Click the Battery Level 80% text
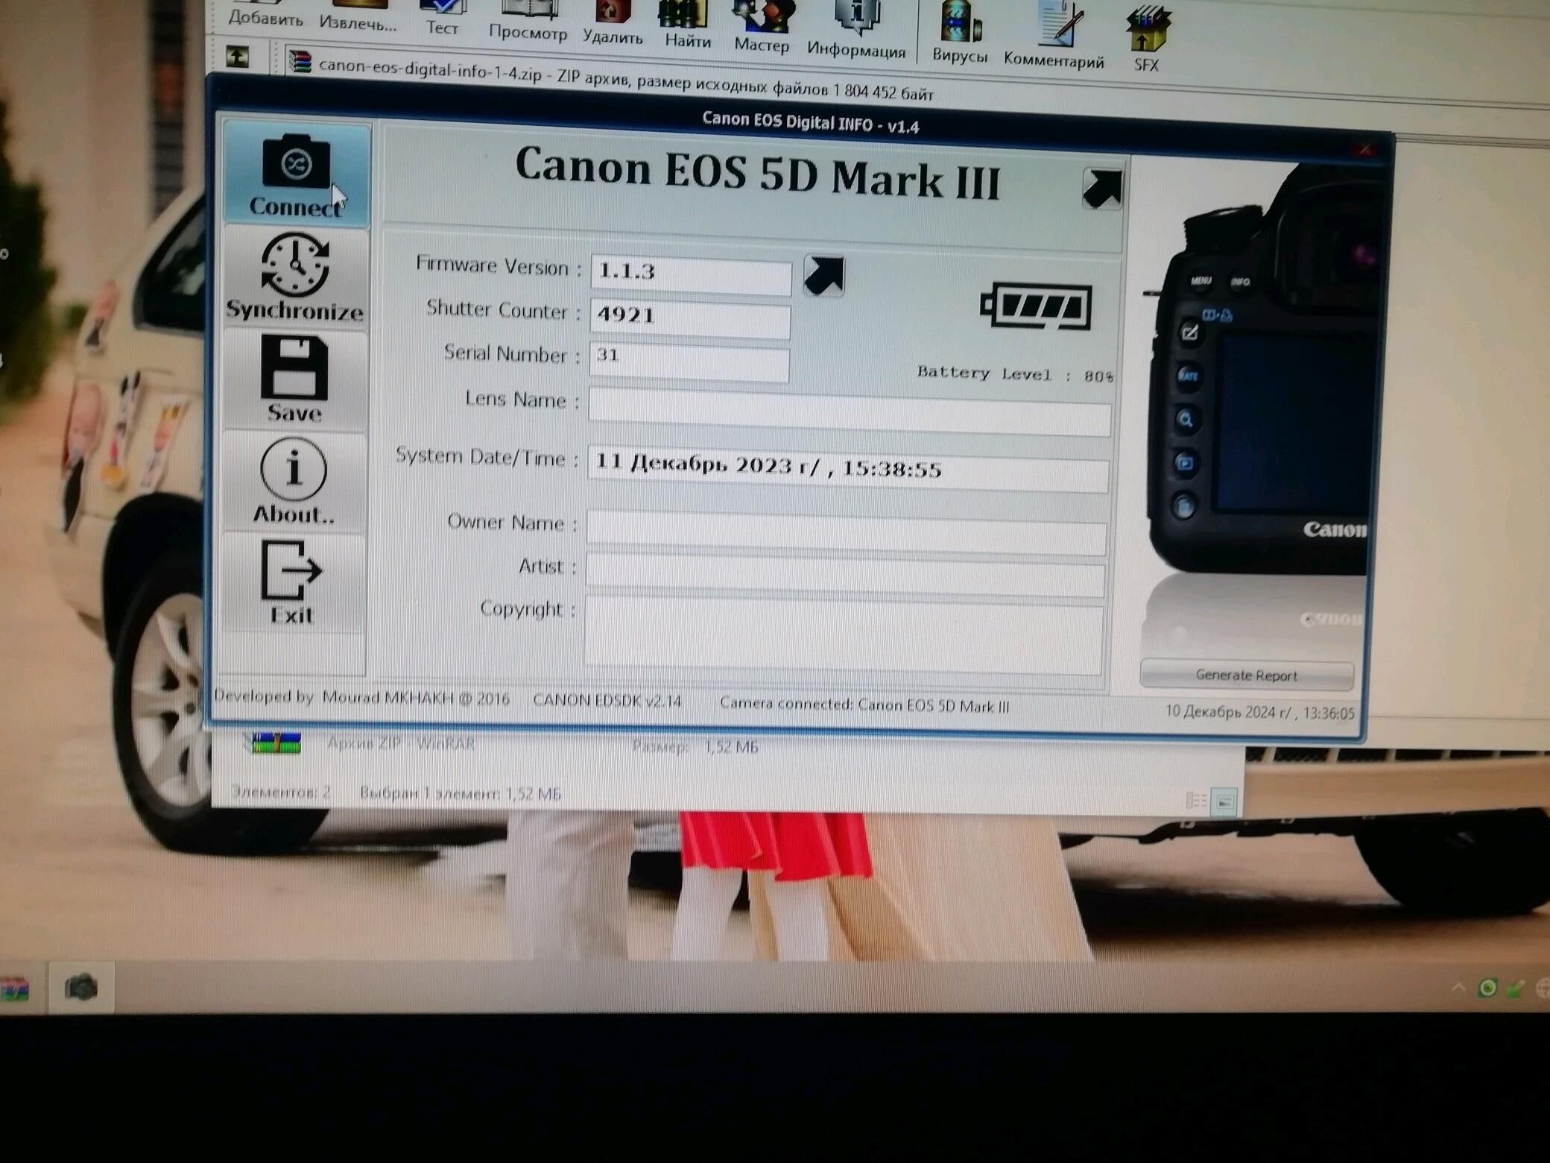The width and height of the screenshot is (1550, 1163). 1015,374
